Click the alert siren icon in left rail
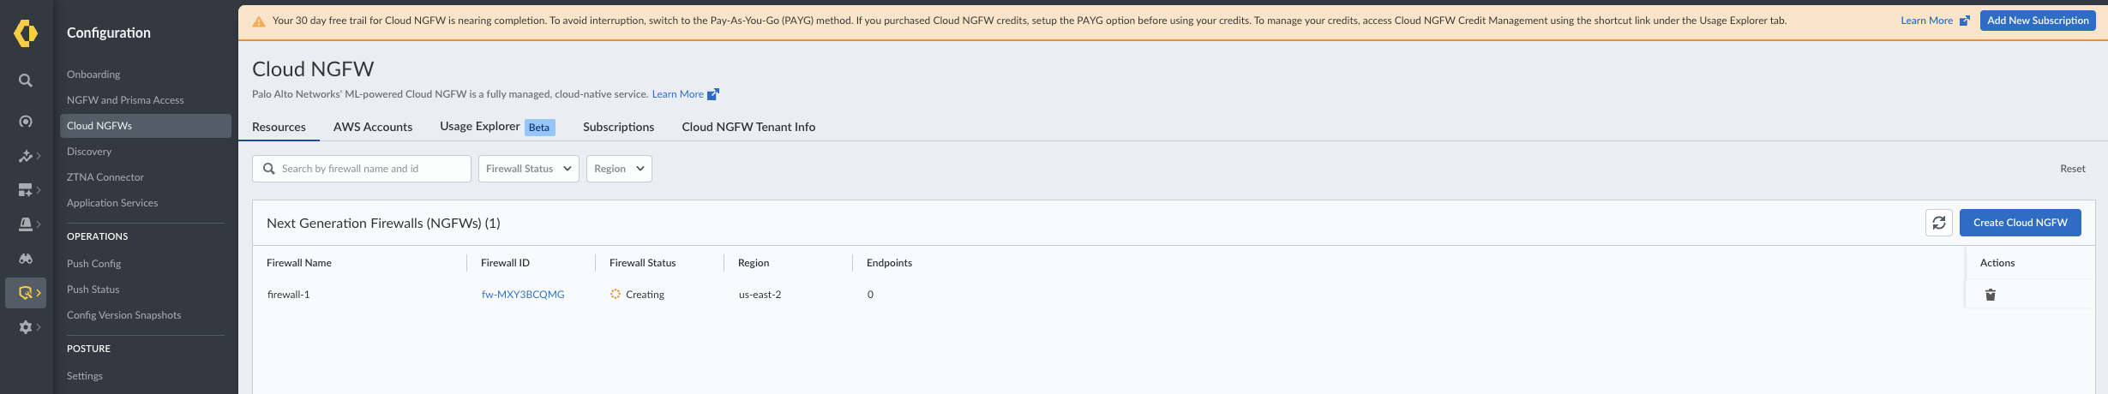Screen dimensions: 2108x394 click(x=26, y=224)
